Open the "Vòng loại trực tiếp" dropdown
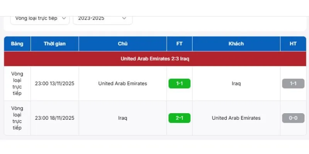The image size is (309, 154). click(40, 18)
